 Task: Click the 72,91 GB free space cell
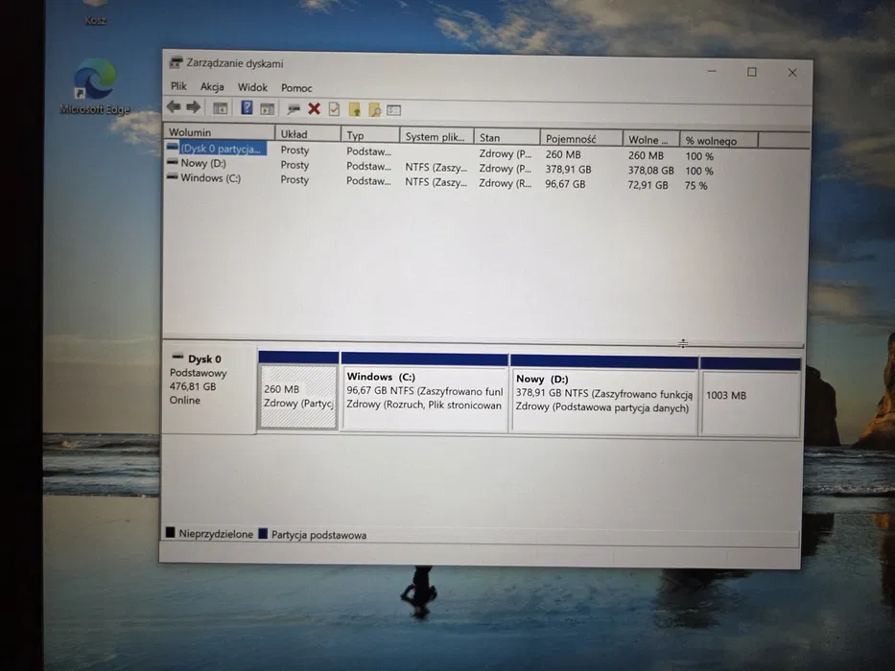[x=648, y=185]
